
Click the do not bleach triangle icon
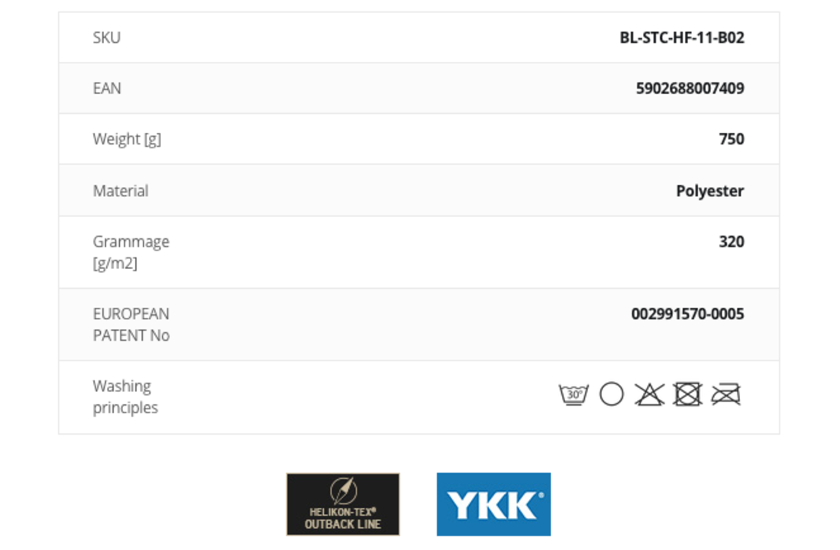[649, 394]
